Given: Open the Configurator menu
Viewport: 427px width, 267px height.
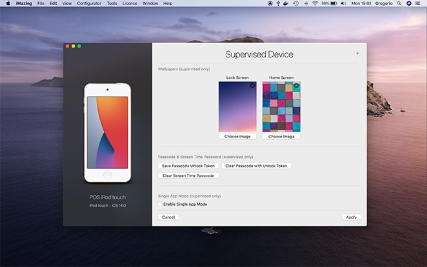Looking at the screenshot, I should point(89,3).
